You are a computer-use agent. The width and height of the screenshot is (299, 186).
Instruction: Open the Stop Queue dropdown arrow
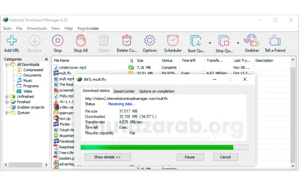coord(238,43)
